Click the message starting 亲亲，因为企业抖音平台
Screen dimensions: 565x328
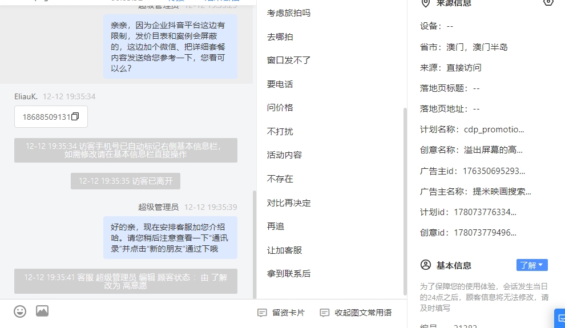pyautogui.click(x=170, y=46)
